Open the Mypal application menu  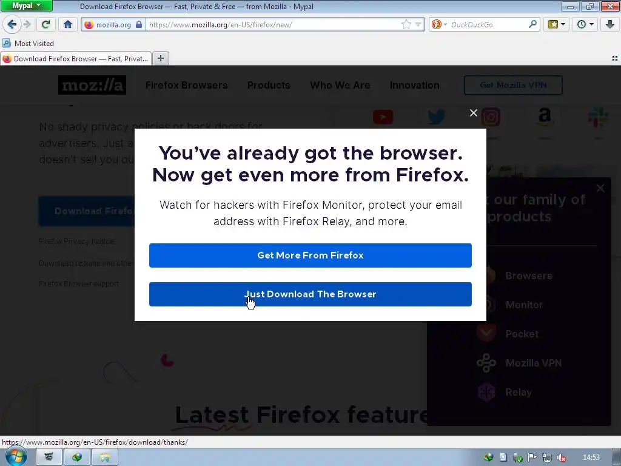(26, 5)
